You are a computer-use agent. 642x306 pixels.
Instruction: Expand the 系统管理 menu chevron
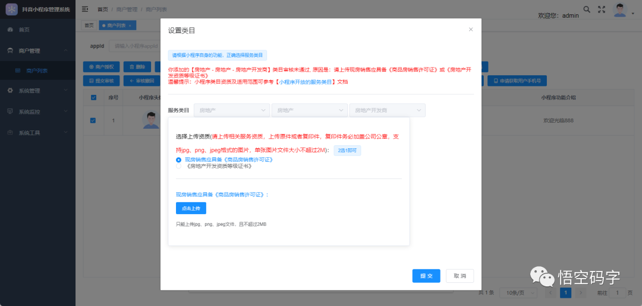coord(66,90)
